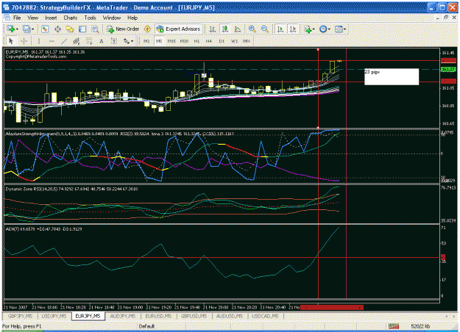Select the text A tool
Screen dimensions: 460x332
click(102, 41)
